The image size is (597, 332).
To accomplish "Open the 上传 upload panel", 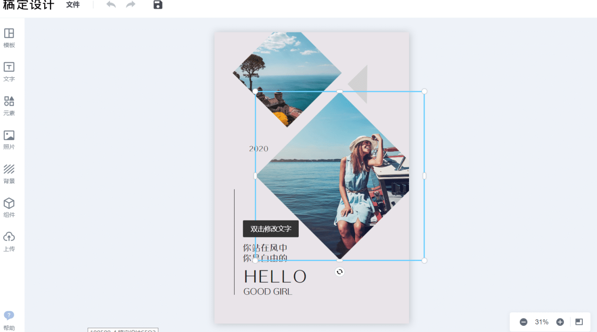I will 9,242.
